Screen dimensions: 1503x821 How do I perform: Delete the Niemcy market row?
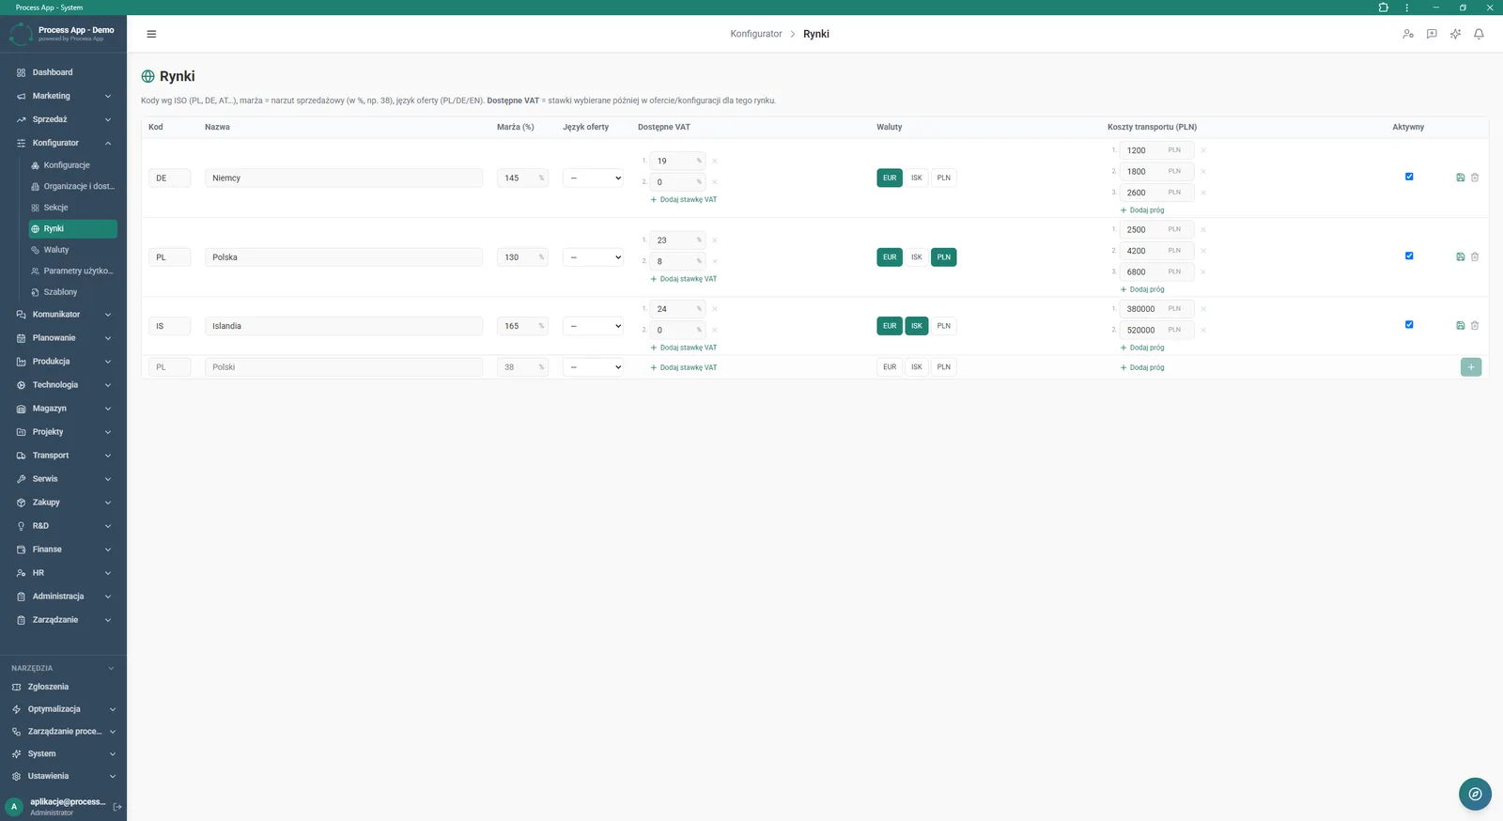coord(1475,178)
